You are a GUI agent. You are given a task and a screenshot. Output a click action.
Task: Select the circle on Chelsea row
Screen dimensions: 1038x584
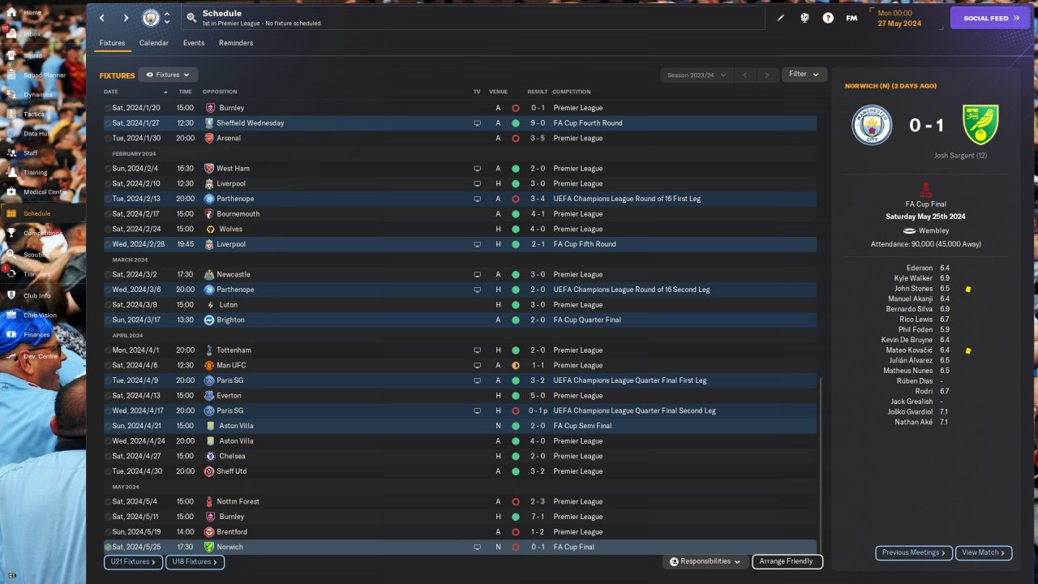point(107,457)
